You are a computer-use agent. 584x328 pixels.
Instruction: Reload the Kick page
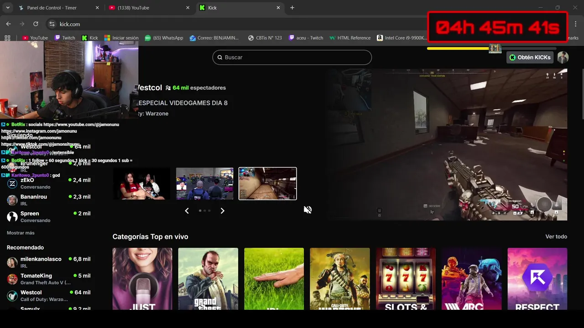click(x=36, y=24)
